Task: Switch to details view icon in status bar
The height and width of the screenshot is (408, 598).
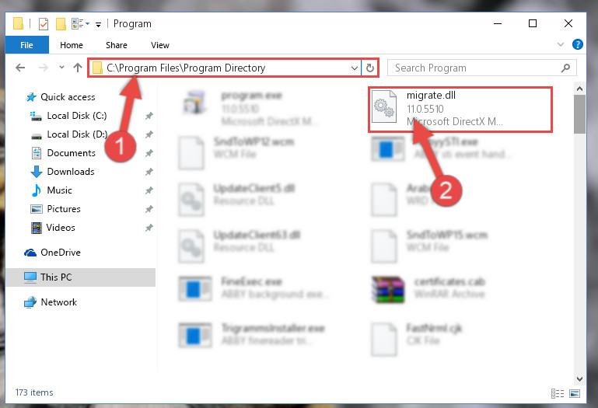Action: click(x=558, y=393)
